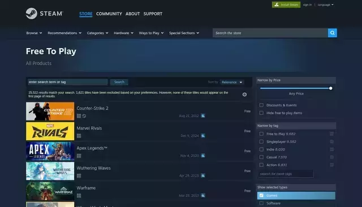Image resolution: width=362 pixels, height=207 pixels.
Task: Exclude the Action tag icon
Action: click(331, 165)
